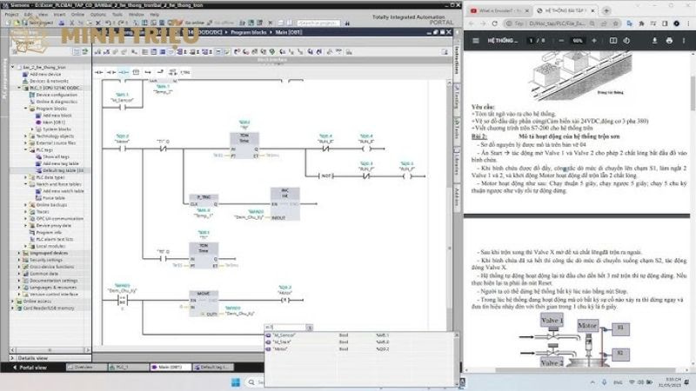Insert an empty box instruction
The image size is (696, 391).
click(x=137, y=72)
